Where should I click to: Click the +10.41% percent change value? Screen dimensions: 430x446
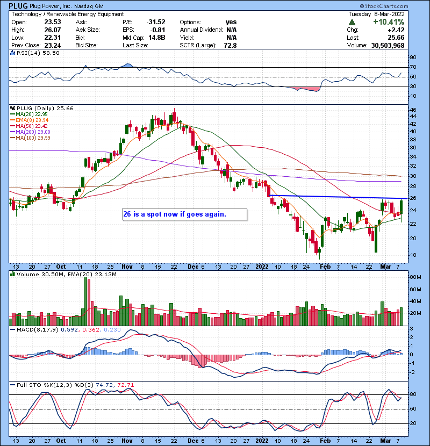point(389,22)
